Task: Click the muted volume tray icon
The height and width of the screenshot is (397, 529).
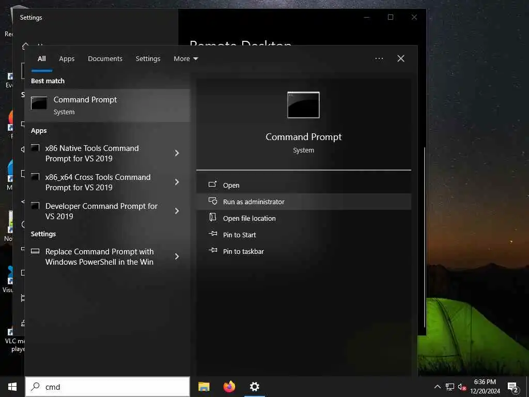Action: [x=462, y=387]
